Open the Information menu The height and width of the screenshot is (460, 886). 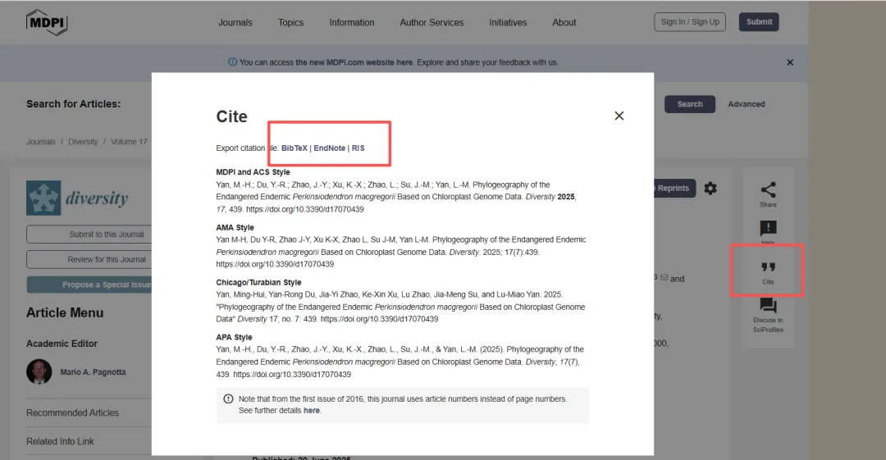(351, 23)
